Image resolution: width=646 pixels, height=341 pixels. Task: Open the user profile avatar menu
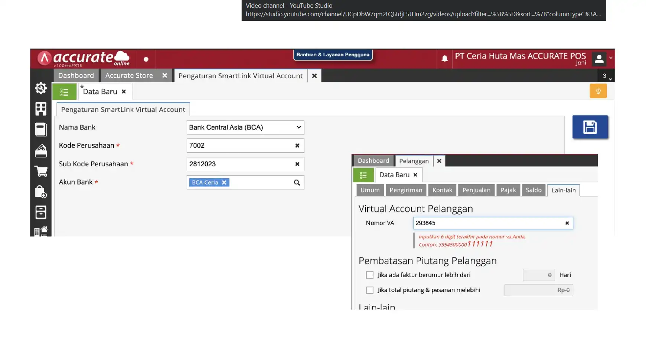[x=599, y=59]
